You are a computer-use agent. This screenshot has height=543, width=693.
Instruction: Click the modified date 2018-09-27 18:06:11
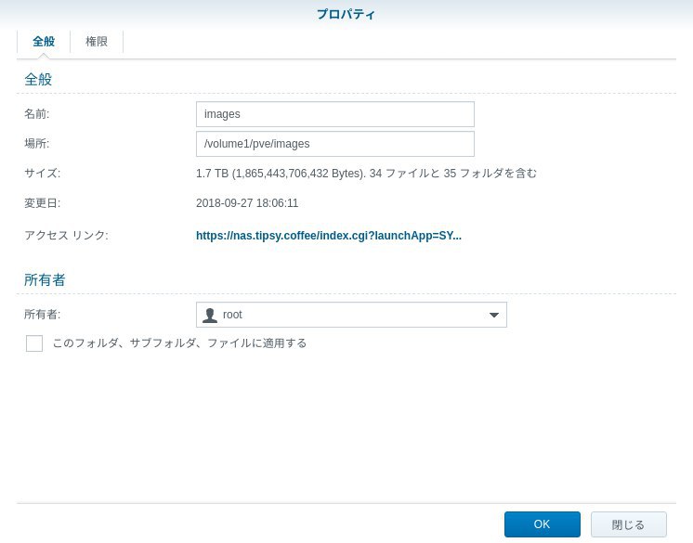pos(247,203)
